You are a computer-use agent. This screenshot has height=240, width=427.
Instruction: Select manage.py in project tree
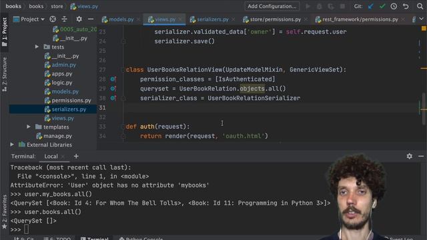pos(58,136)
